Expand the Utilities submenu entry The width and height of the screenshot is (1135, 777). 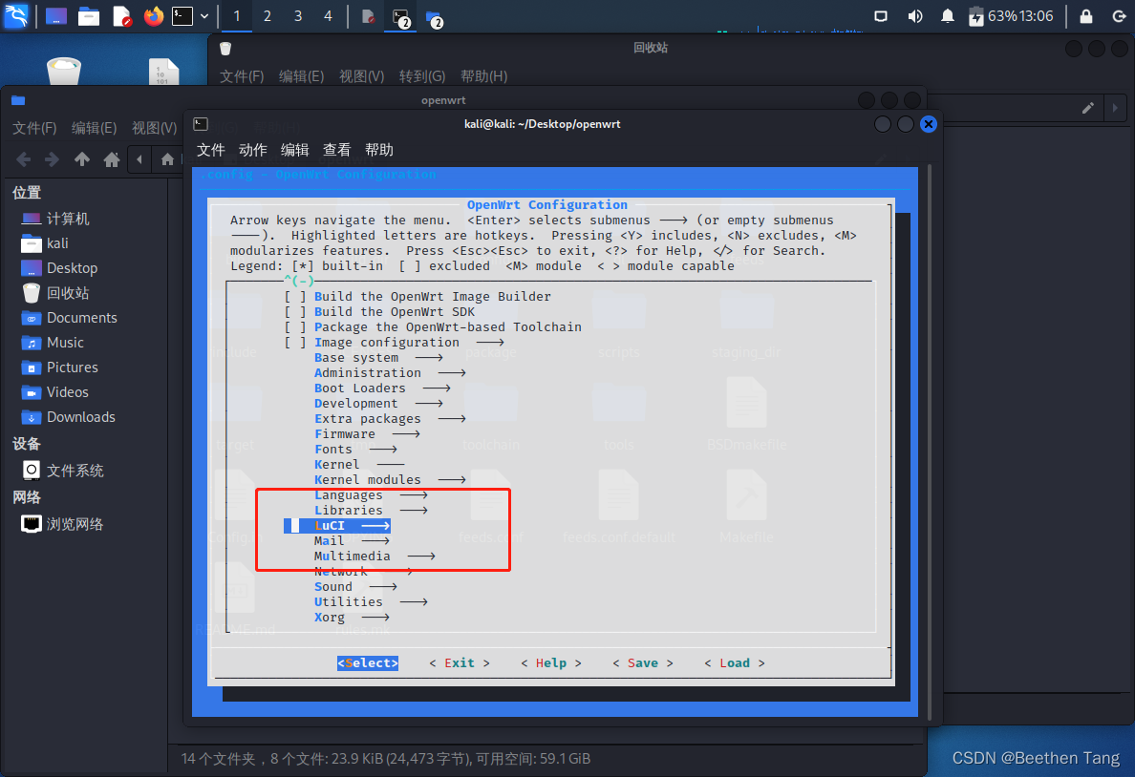pyautogui.click(x=371, y=602)
